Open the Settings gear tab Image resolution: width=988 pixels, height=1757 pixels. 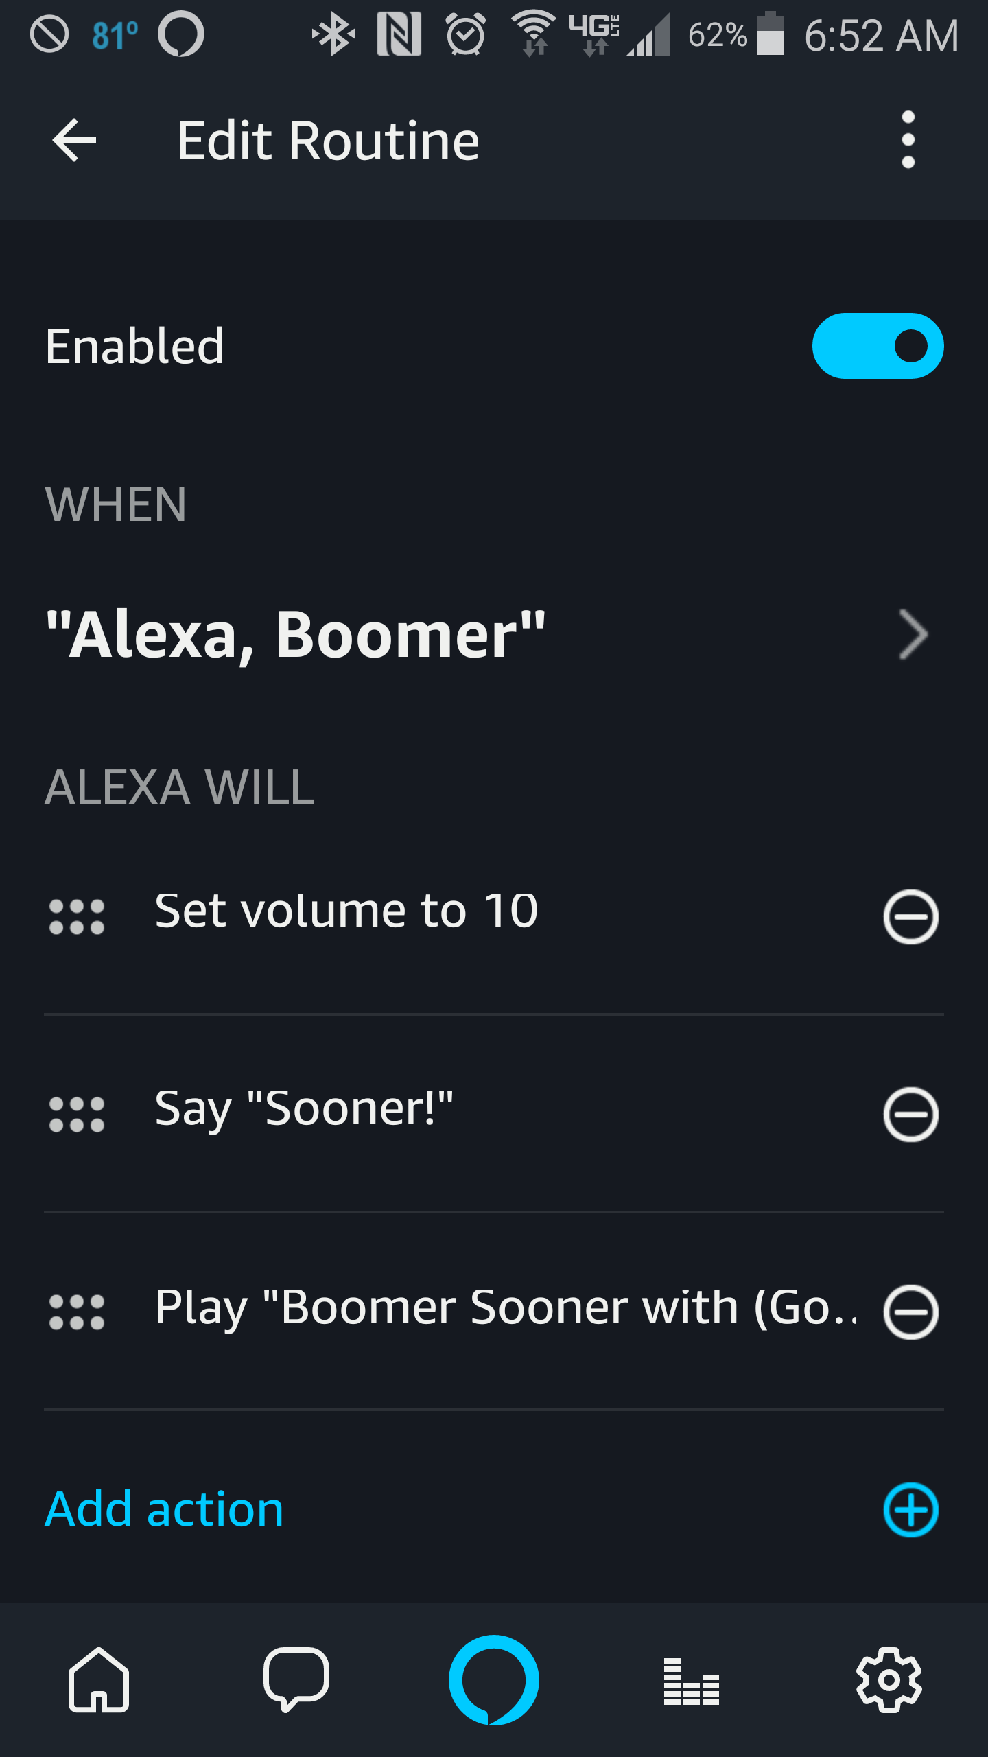point(889,1679)
